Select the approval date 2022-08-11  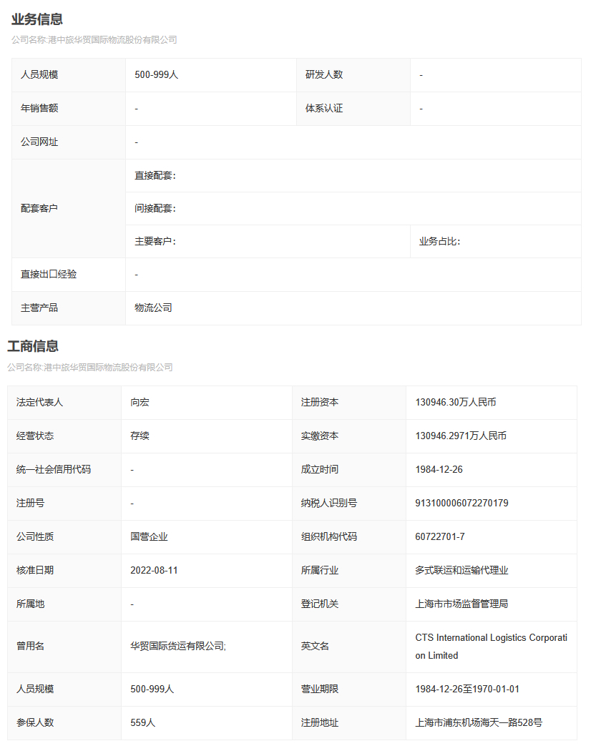154,571
